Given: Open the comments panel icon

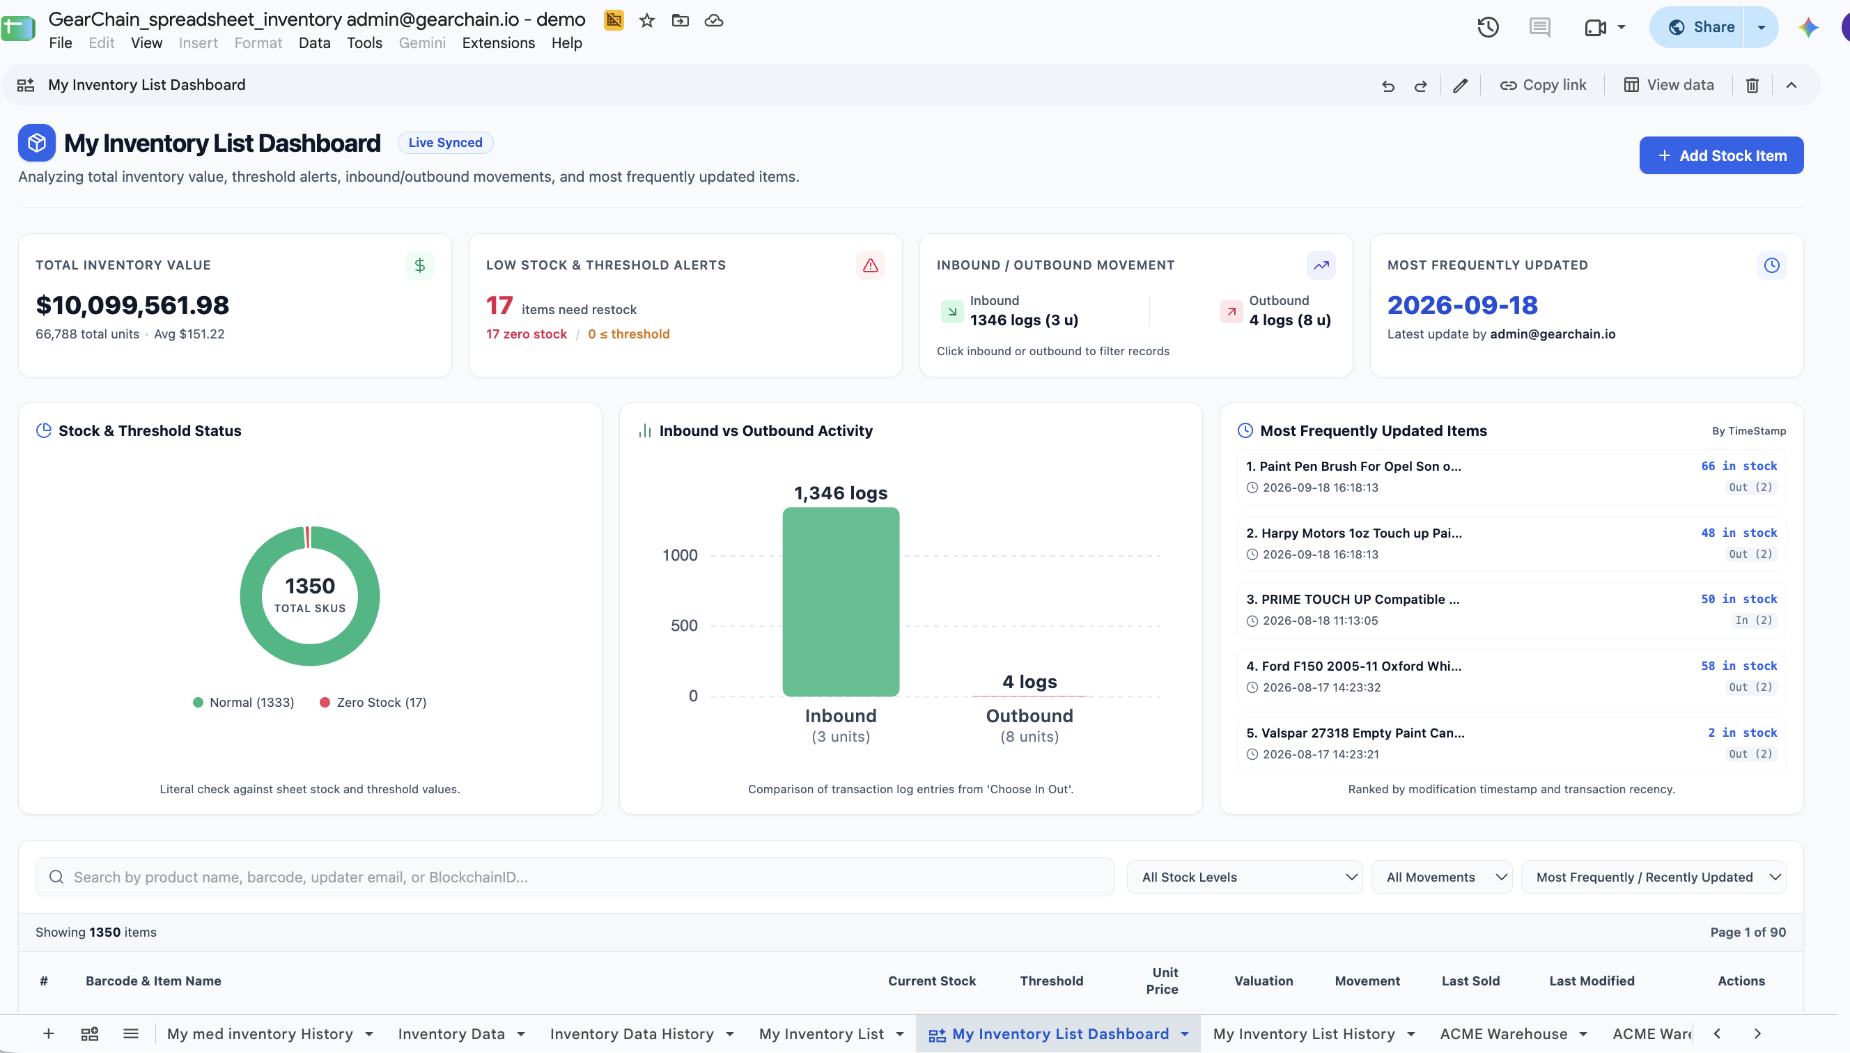Looking at the screenshot, I should point(1540,27).
